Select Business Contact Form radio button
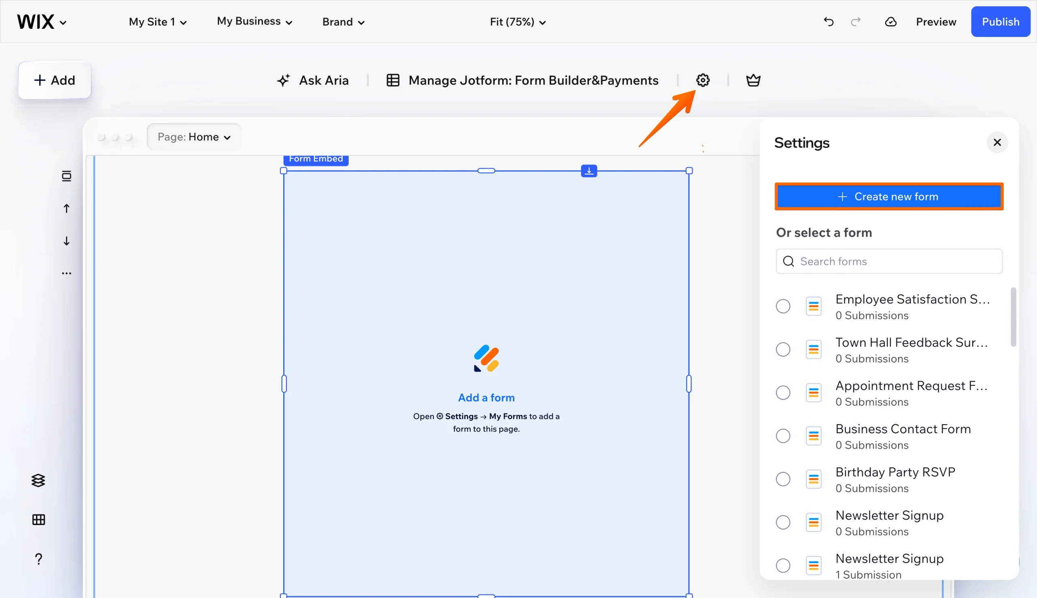 (x=783, y=436)
